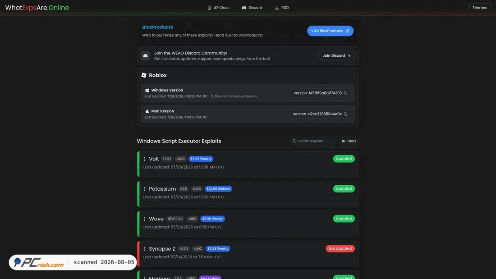Click the external-link icon on Visit BloxProducts

(x=347, y=31)
